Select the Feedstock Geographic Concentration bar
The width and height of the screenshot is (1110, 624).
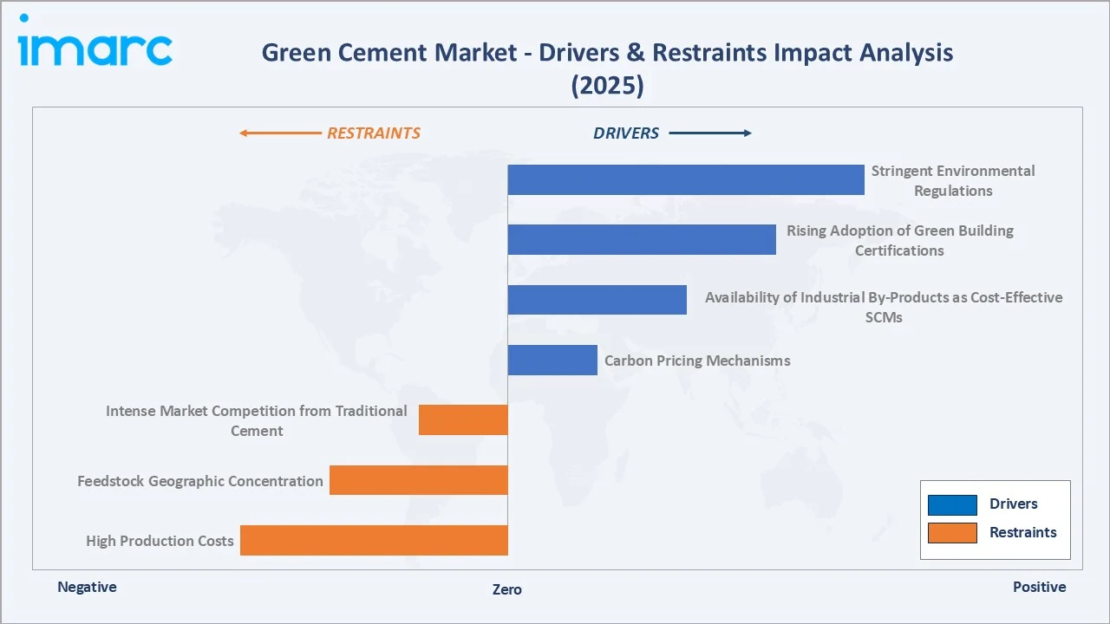coord(419,479)
